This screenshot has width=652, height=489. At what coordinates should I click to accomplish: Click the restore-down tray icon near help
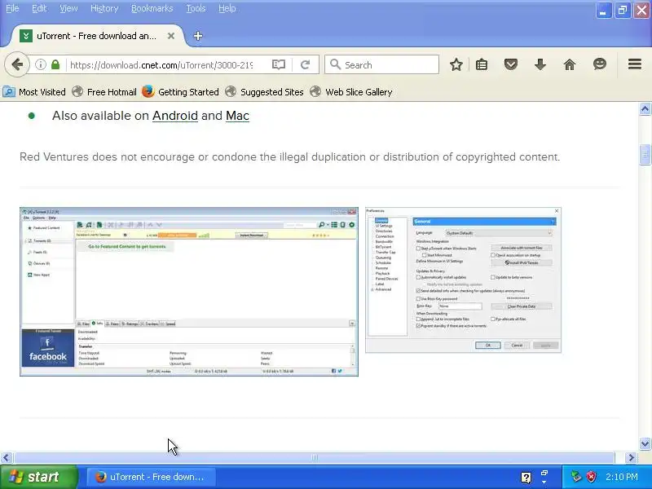[544, 474]
